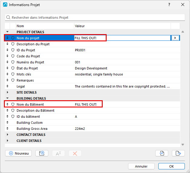Select the Building Custom row
The image size is (190, 173).
tap(92, 123)
